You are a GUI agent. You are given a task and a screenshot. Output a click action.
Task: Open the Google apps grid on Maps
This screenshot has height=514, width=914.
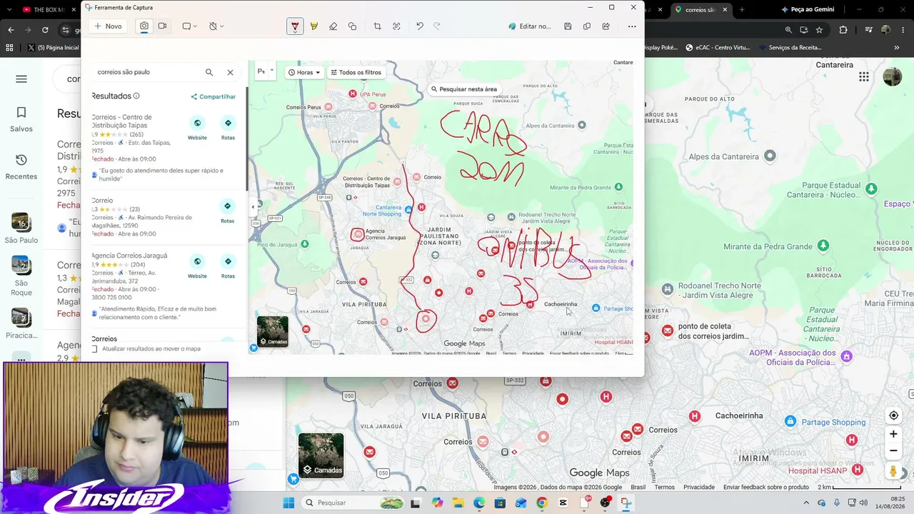pos(864,77)
